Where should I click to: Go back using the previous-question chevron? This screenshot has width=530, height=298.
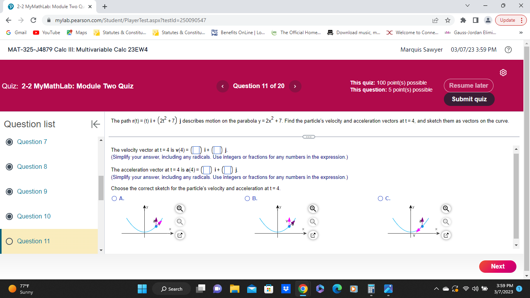pyautogui.click(x=222, y=86)
